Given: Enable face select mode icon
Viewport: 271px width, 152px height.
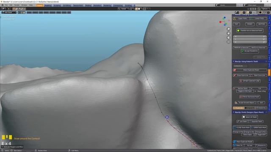Looking at the screenshot, I should [x=24, y=12].
